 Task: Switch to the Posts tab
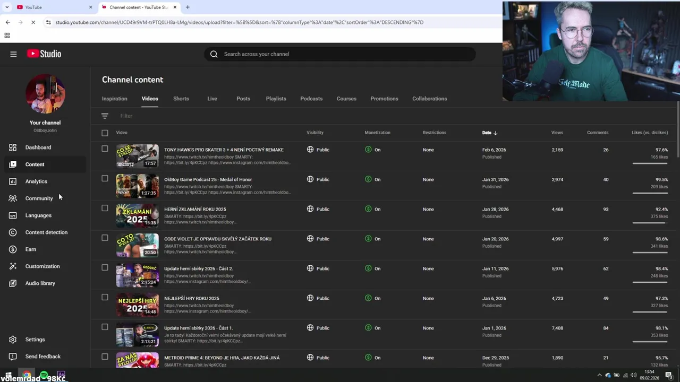point(243,99)
